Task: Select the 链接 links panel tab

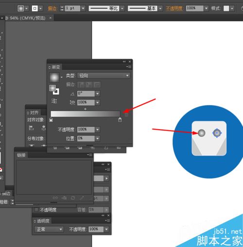Action: tap(21, 155)
